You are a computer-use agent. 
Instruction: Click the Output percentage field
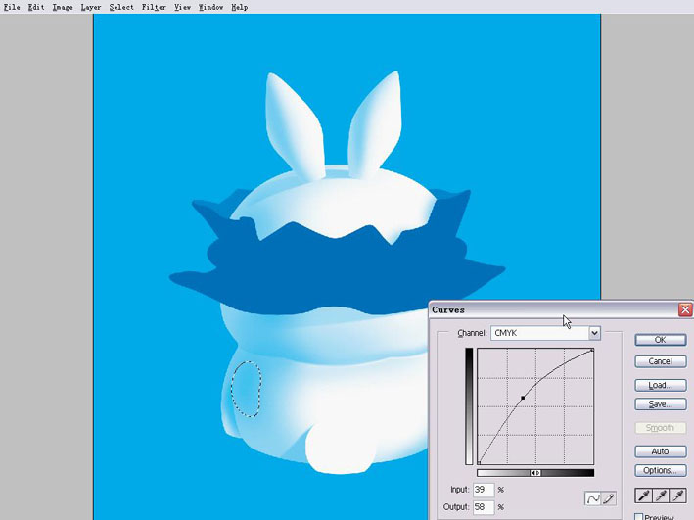pyautogui.click(x=484, y=506)
